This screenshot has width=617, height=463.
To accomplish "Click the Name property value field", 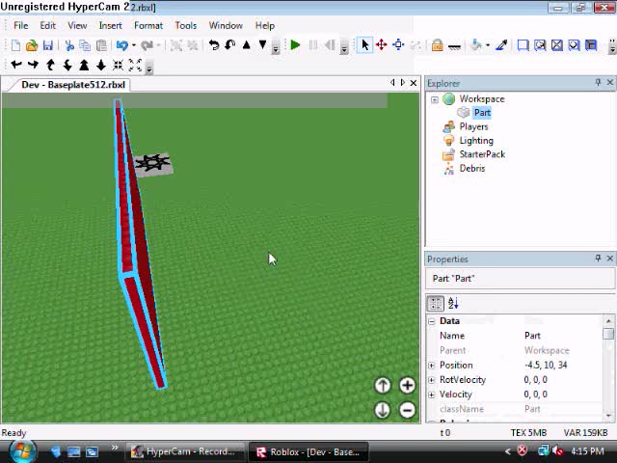I will [562, 336].
